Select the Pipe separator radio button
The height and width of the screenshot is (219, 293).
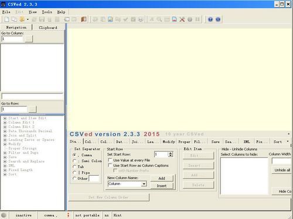tap(74, 172)
